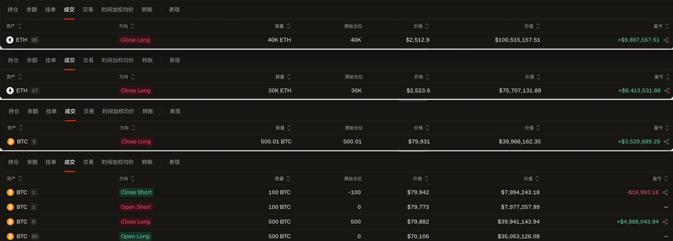The width and height of the screenshot is (673, 241).
Task: Select the 20x leverage badge beside ETH
Action: pyautogui.click(x=35, y=40)
